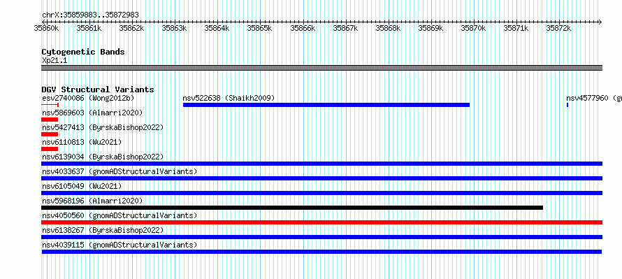The image size is (622, 279).
Task: Click nsv5869603 (Almarri2020) label
Action: (92, 113)
